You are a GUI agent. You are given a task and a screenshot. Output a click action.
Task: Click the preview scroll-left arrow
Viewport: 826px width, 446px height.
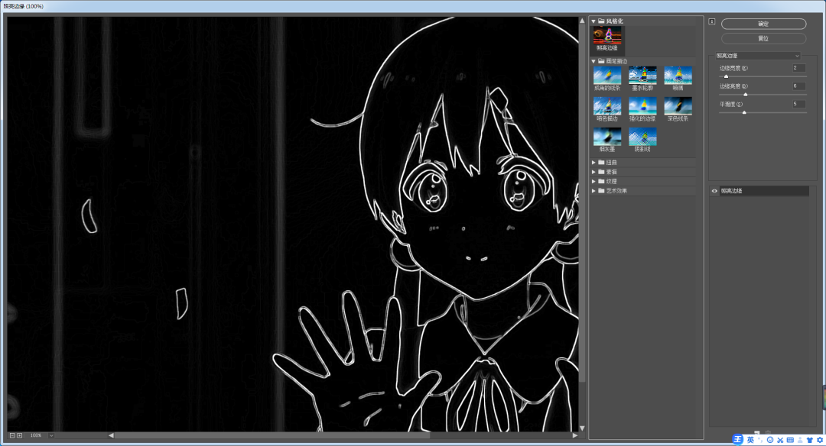pyautogui.click(x=111, y=435)
